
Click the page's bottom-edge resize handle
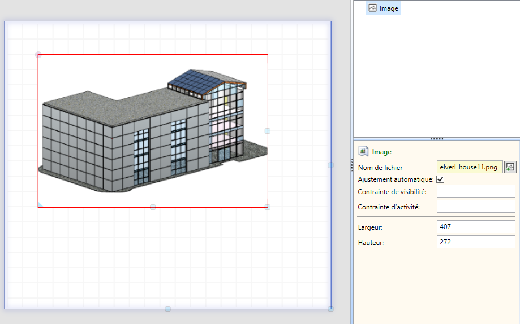tap(167, 309)
